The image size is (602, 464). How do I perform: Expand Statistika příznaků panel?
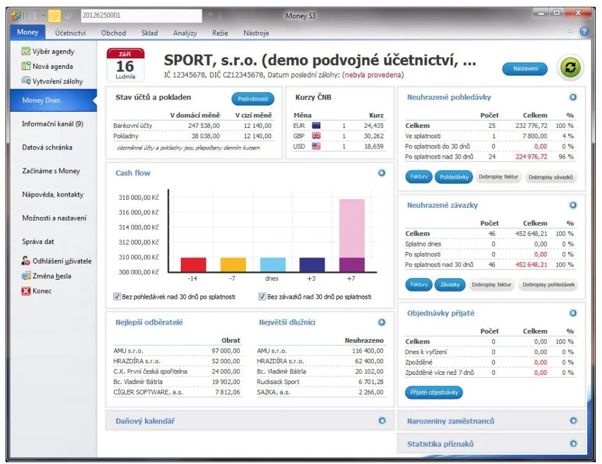pos(574,444)
